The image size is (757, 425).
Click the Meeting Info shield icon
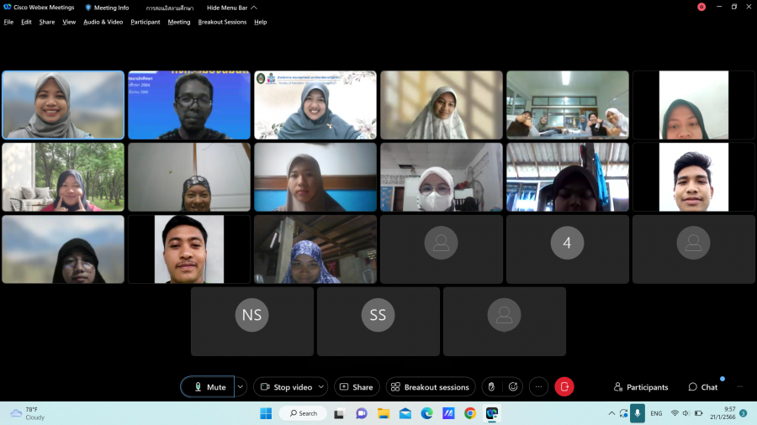[88, 8]
